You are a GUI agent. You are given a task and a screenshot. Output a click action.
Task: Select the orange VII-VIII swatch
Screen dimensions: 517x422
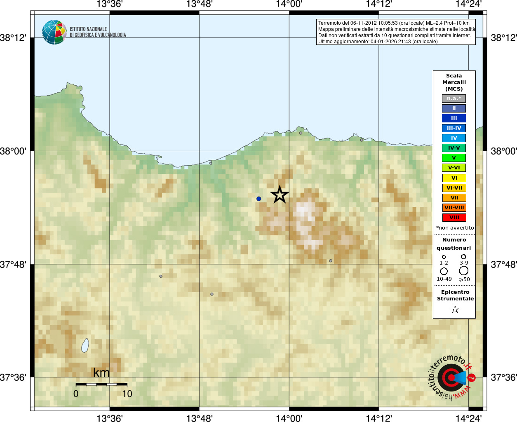[x=454, y=208]
